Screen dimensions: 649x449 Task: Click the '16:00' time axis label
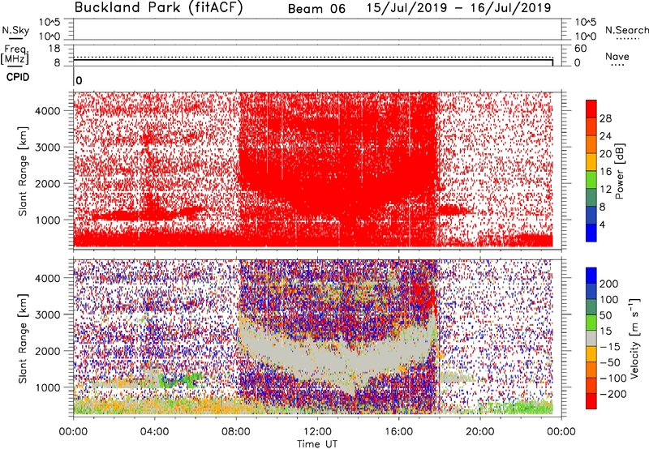pos(398,432)
